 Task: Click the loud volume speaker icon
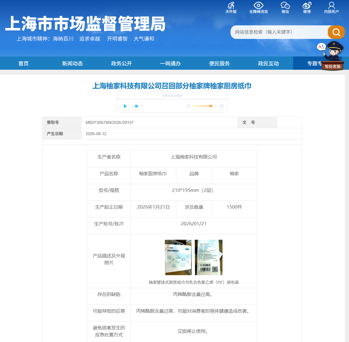click(221, 106)
